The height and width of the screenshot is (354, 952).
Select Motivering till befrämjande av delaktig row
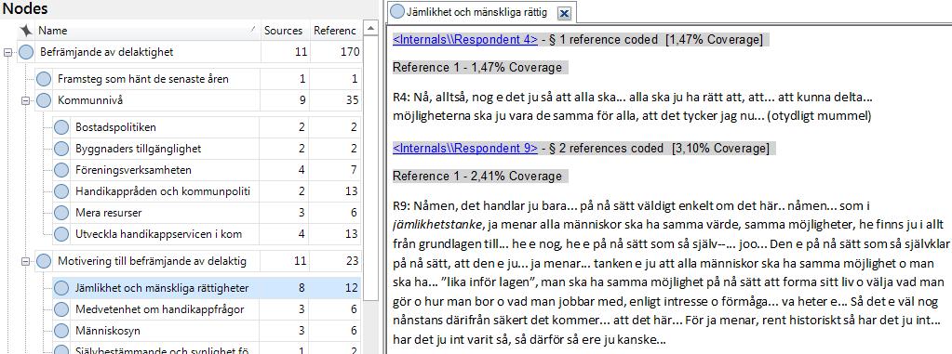pyautogui.click(x=198, y=262)
